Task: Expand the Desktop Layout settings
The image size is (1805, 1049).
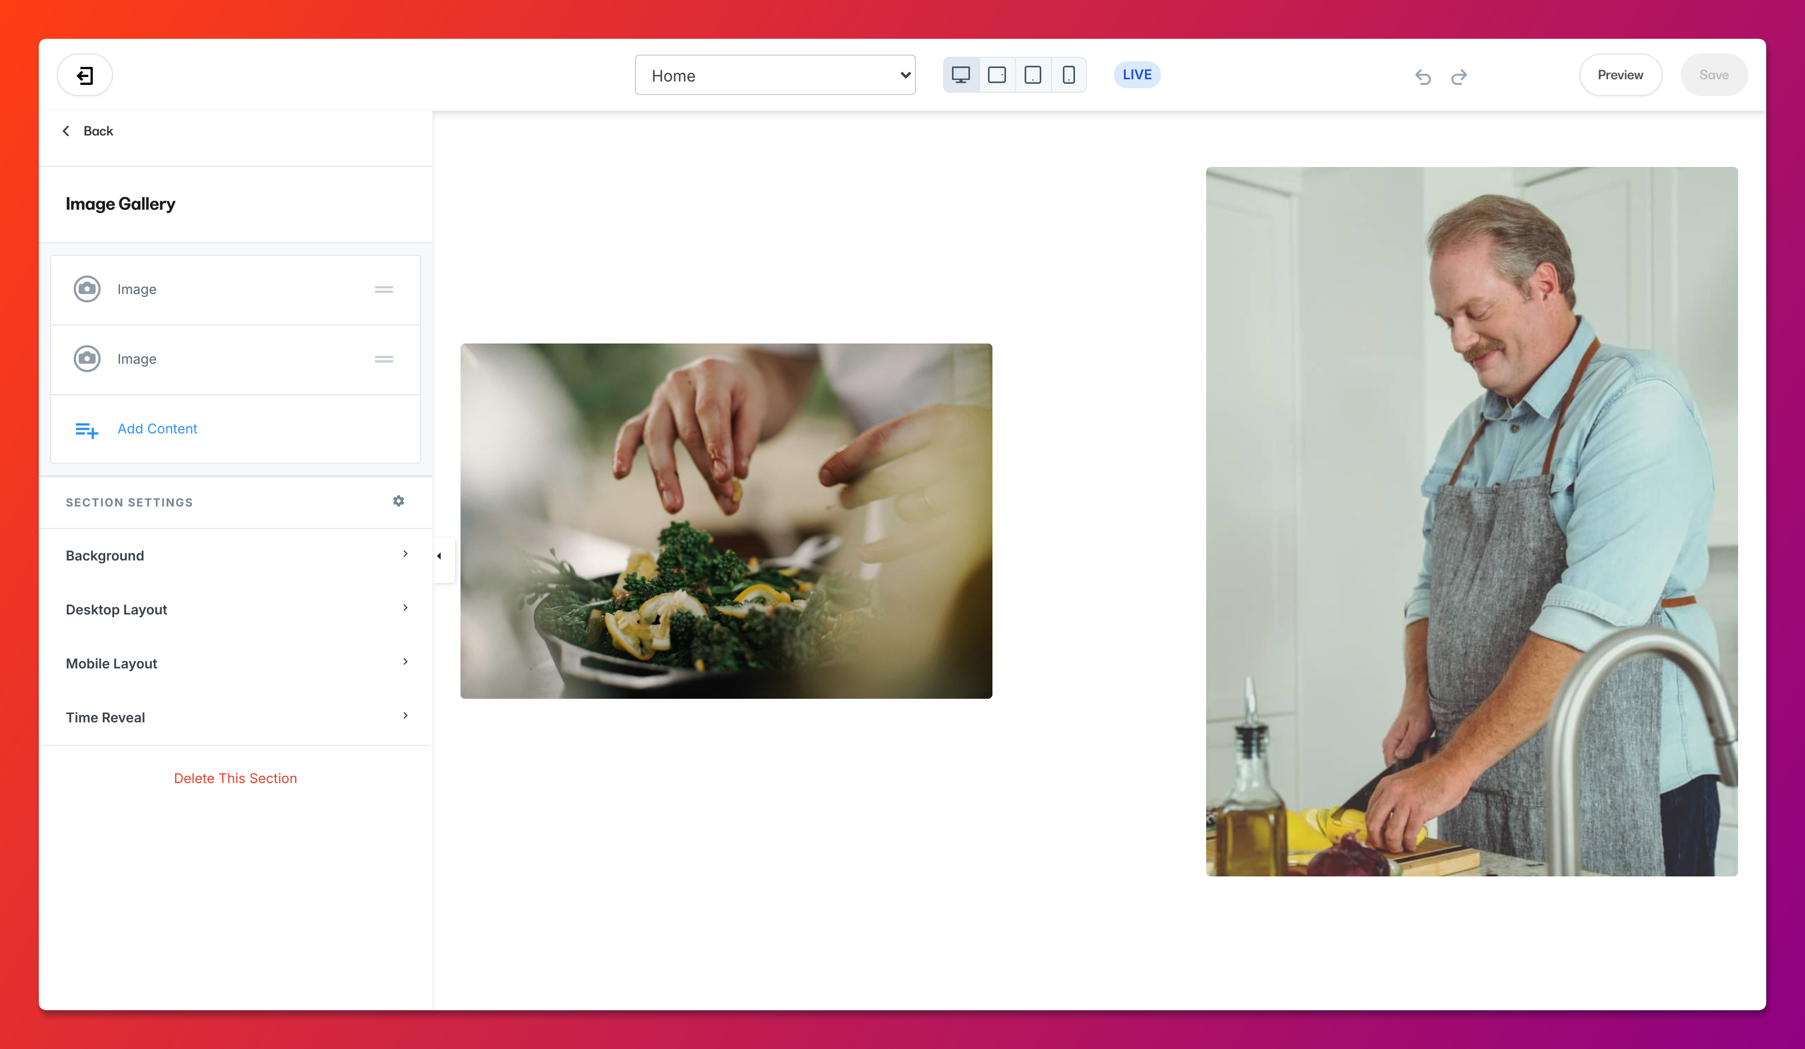Action: coord(236,609)
